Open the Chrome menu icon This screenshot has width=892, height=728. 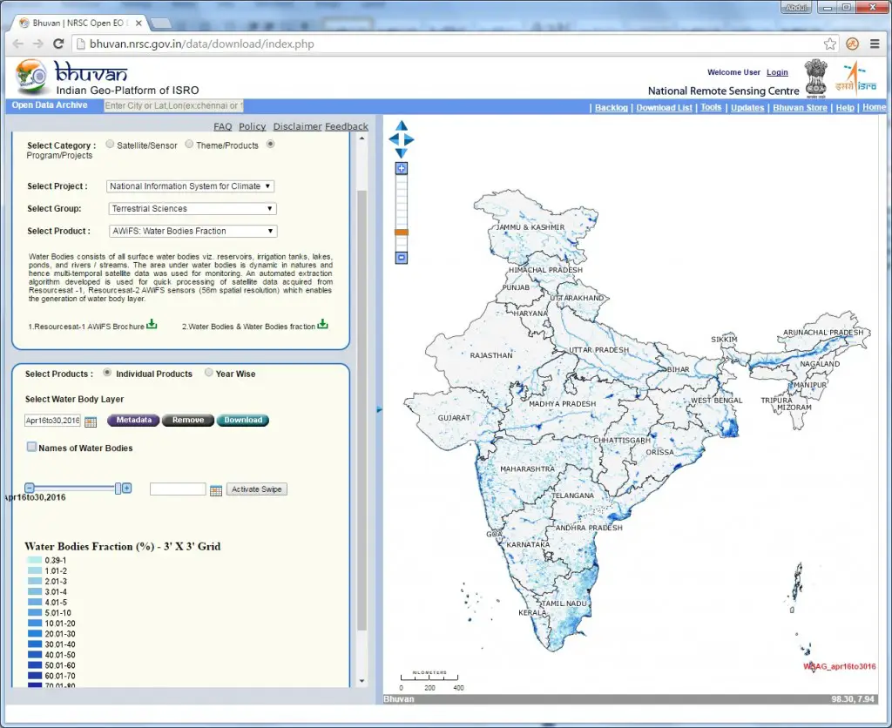coord(875,44)
